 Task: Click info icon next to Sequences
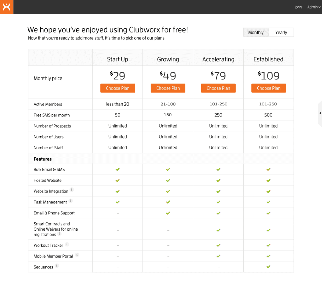click(57, 266)
